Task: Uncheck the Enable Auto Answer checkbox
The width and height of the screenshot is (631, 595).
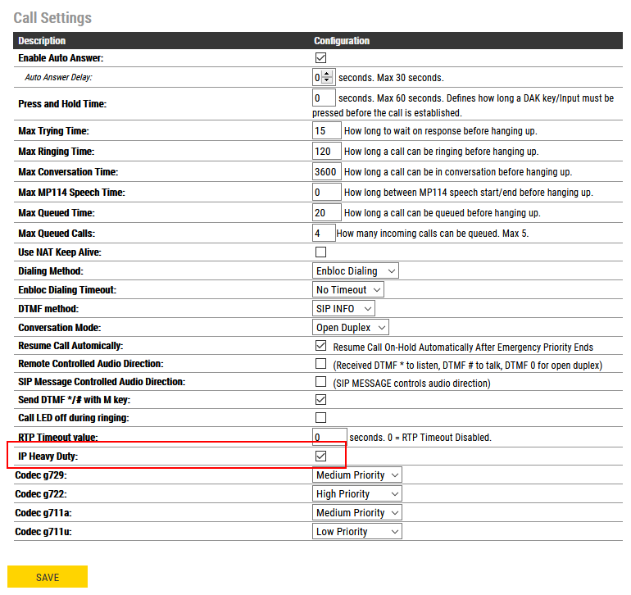Action: 320,58
